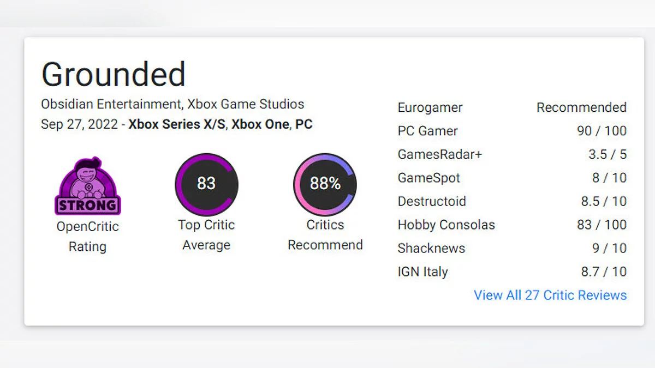Viewport: 655px width, 368px height.
Task: Click the 88% Critics Recommend circle
Action: click(325, 184)
